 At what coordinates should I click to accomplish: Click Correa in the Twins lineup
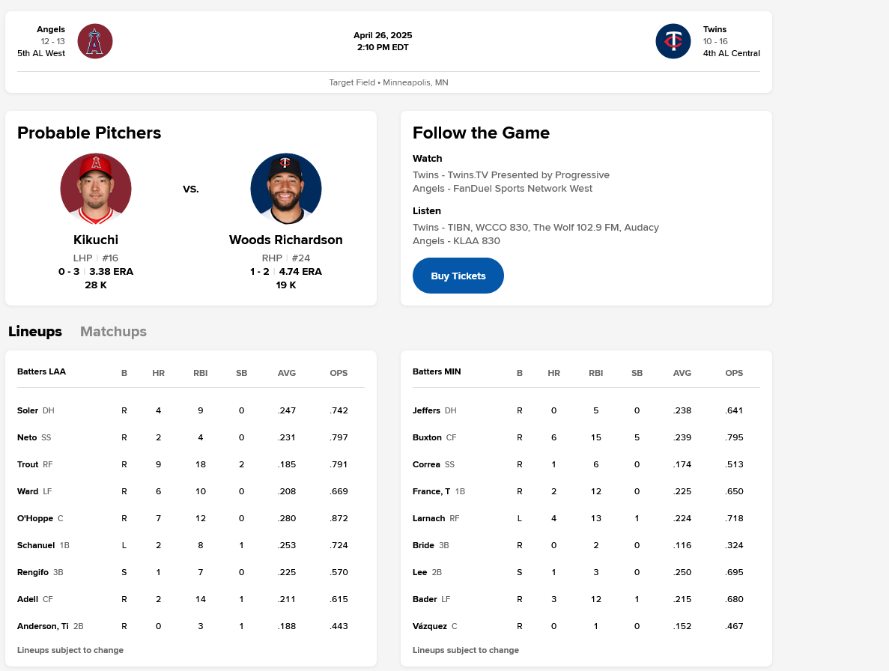[x=426, y=464]
